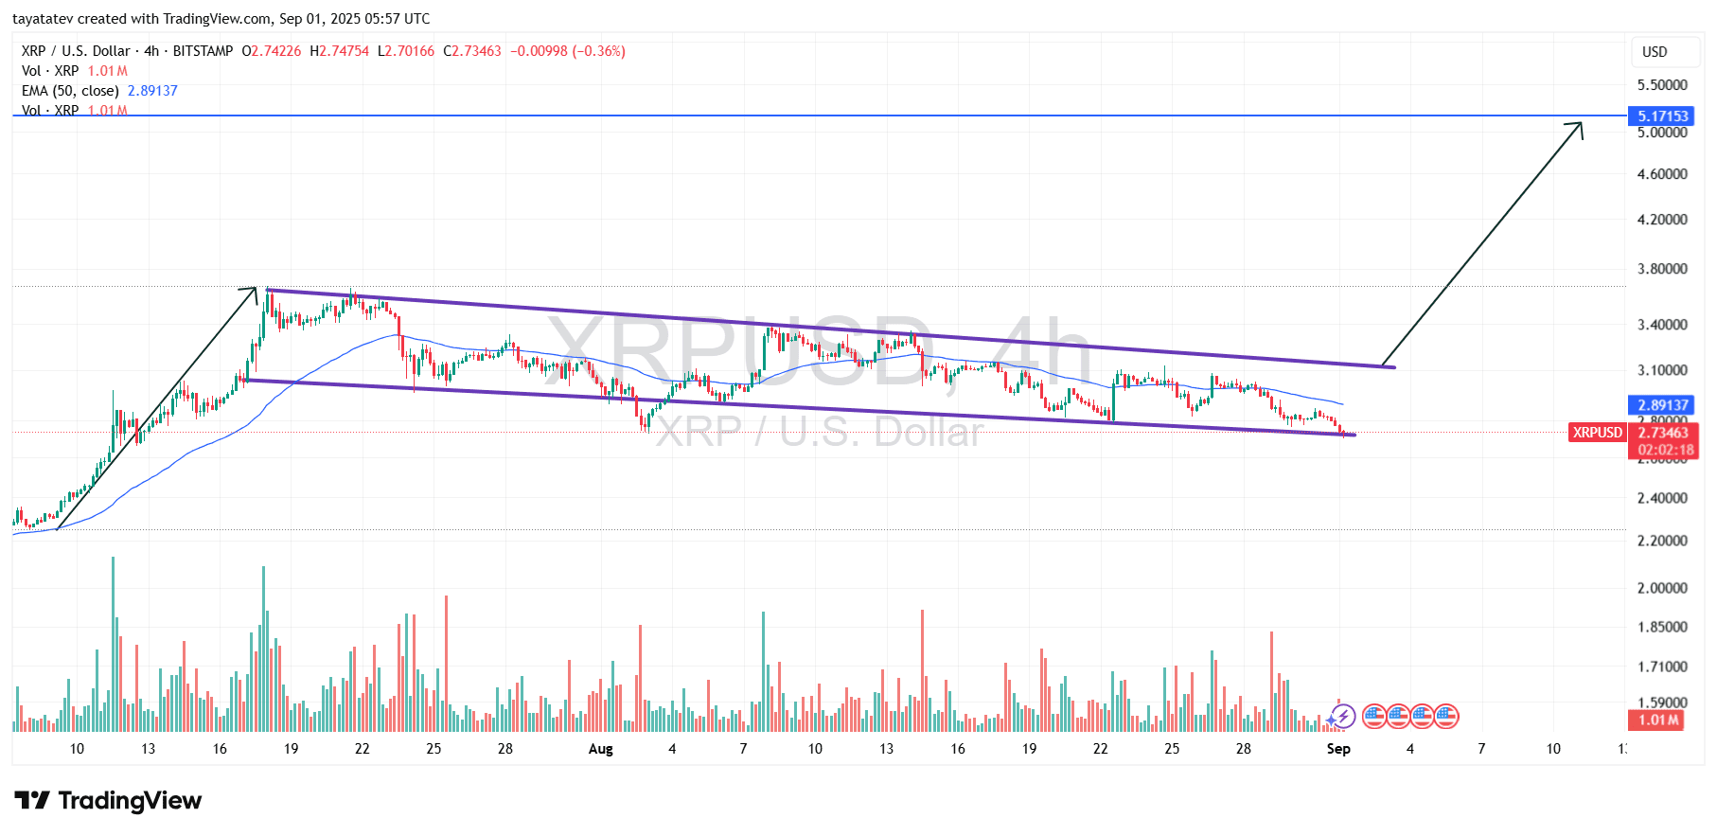Viewport: 1717px width, 836px height.
Task: Click the last US flag economic event icon
Action: coord(1445,716)
